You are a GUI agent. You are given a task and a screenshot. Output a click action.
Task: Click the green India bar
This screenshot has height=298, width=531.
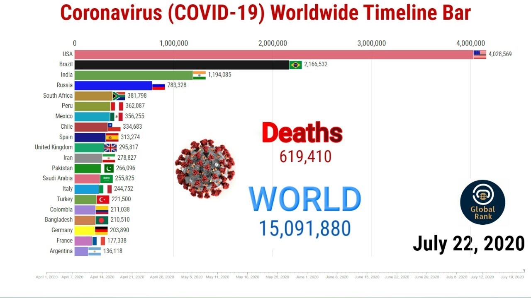[134, 75]
